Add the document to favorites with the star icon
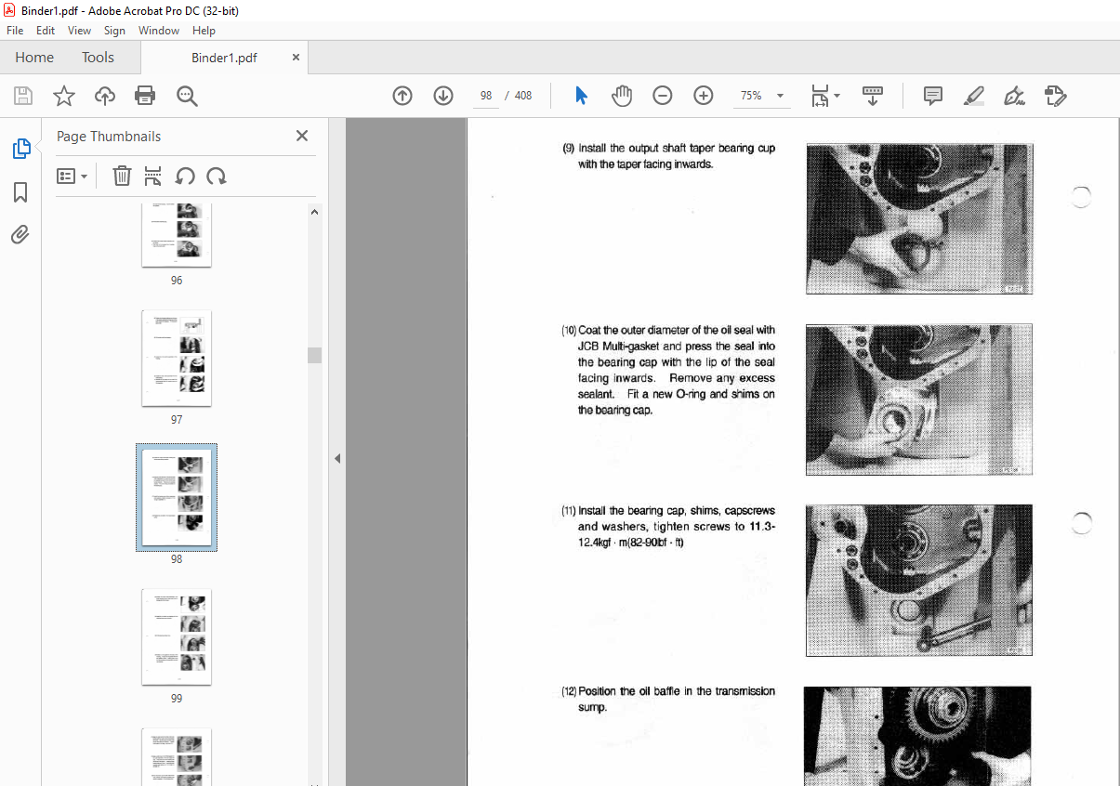Viewport: 1120px width, 786px height. pos(63,96)
